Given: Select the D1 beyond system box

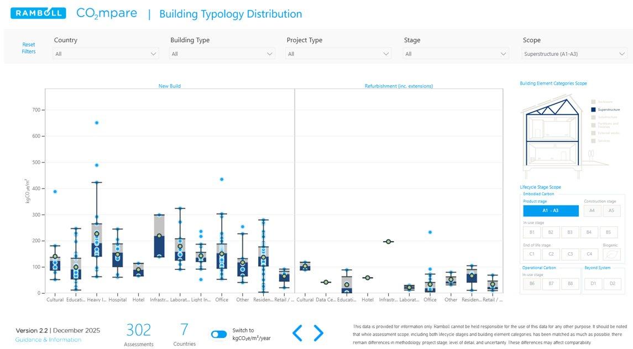Looking at the screenshot, I should (x=593, y=284).
